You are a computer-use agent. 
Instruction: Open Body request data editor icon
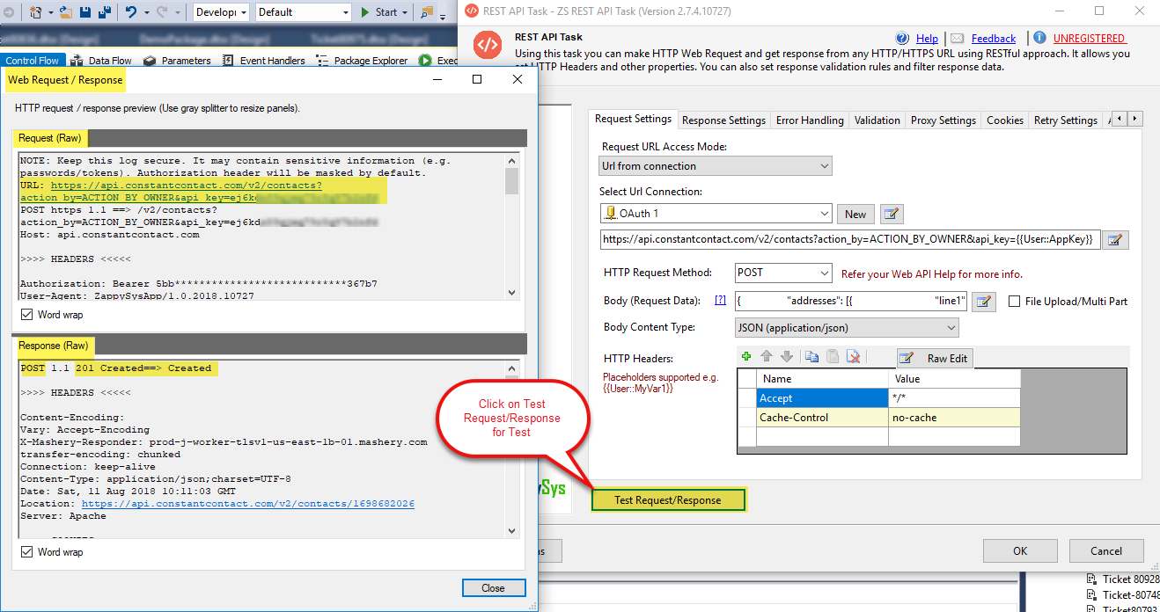click(983, 301)
